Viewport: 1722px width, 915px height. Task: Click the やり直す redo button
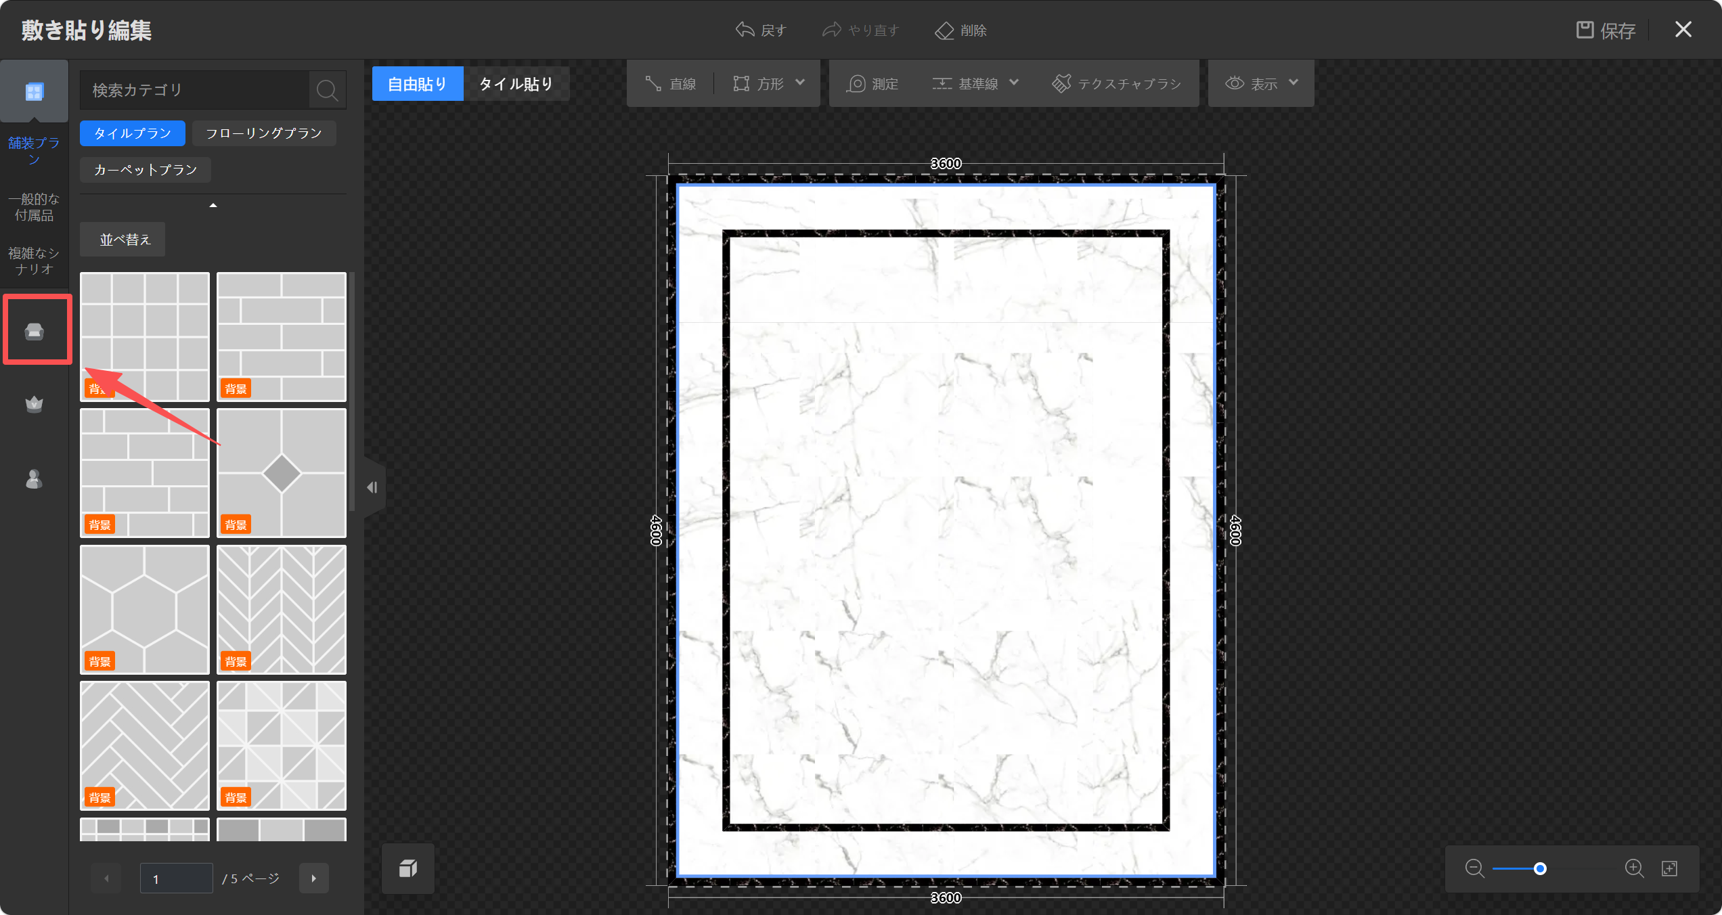(x=861, y=30)
